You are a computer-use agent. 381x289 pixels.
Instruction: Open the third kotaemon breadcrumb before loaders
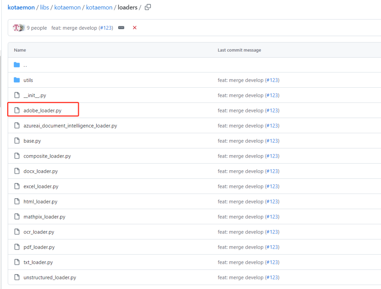(99, 7)
